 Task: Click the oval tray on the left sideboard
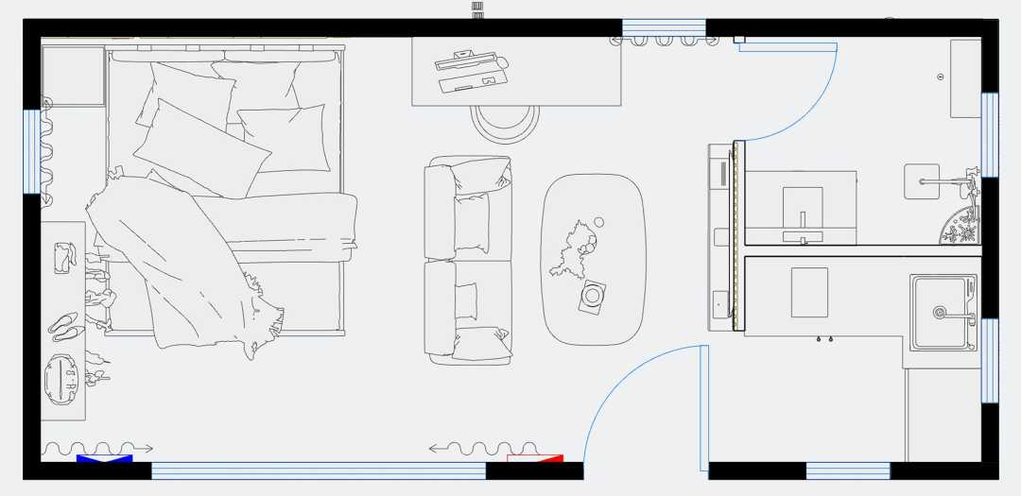(x=62, y=380)
